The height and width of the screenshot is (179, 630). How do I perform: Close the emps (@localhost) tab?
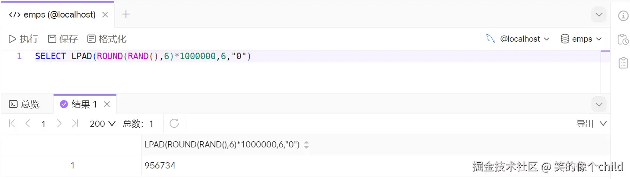[x=105, y=14]
